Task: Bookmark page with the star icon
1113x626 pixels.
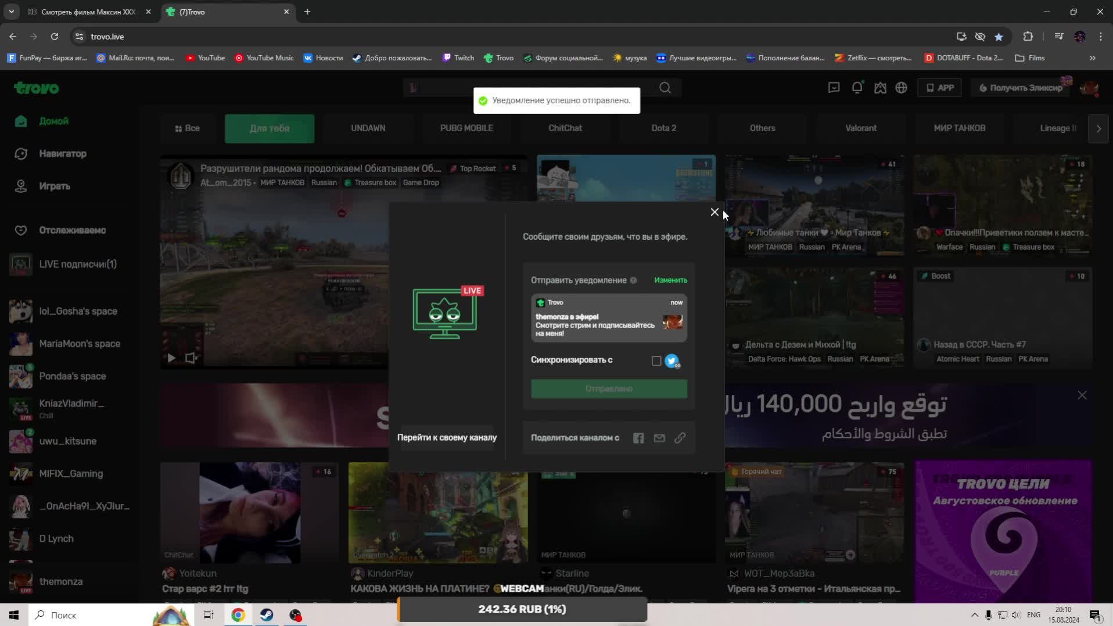Action: coord(999,37)
